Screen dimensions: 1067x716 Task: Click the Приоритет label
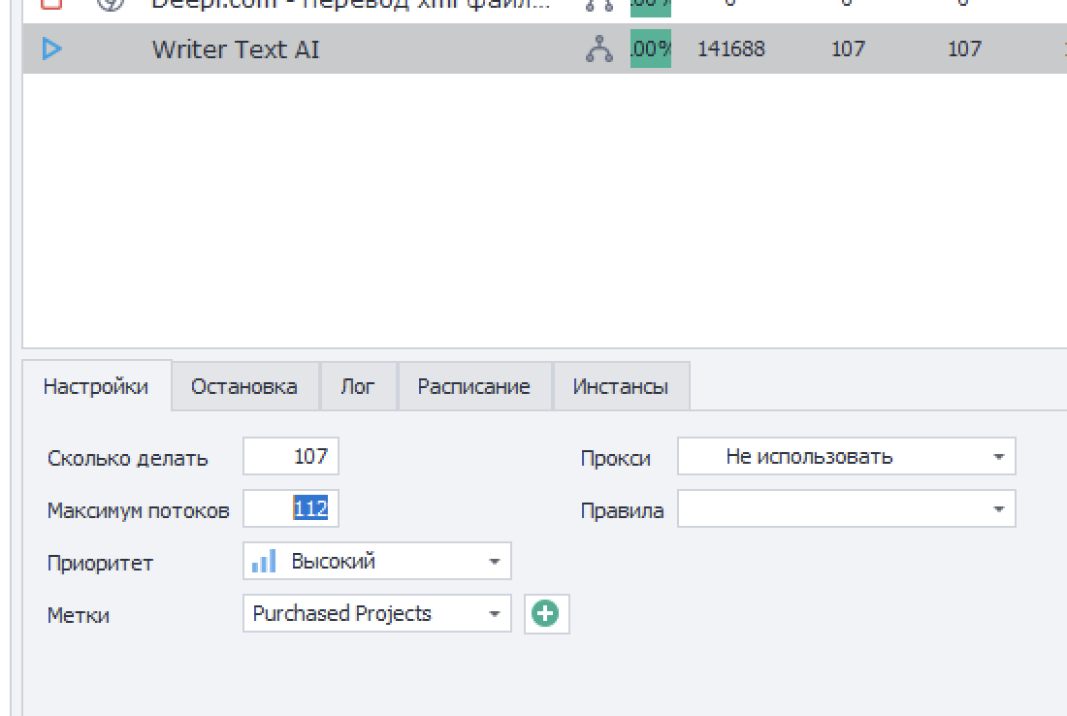point(100,564)
